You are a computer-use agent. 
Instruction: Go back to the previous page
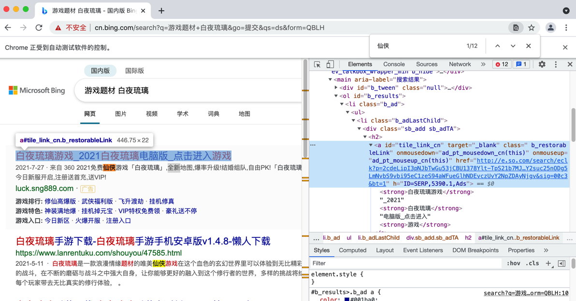coord(8,27)
